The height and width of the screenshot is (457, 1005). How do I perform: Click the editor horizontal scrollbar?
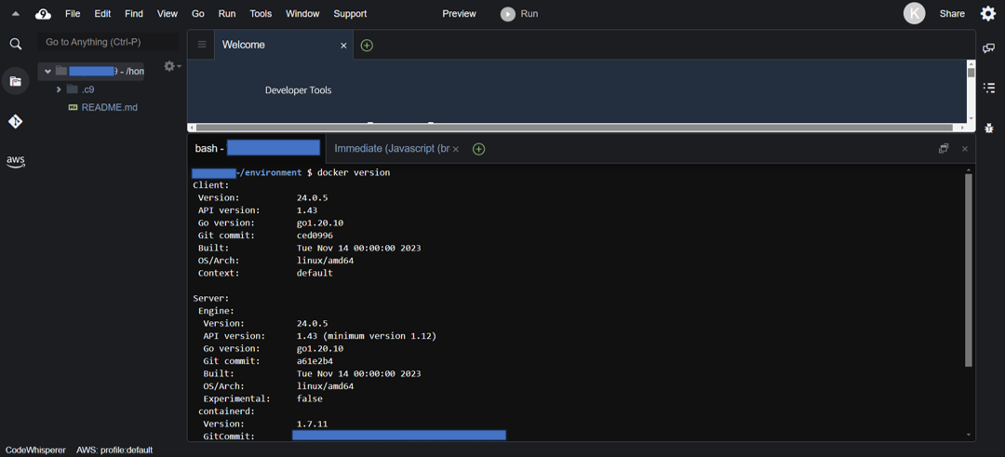[576, 128]
